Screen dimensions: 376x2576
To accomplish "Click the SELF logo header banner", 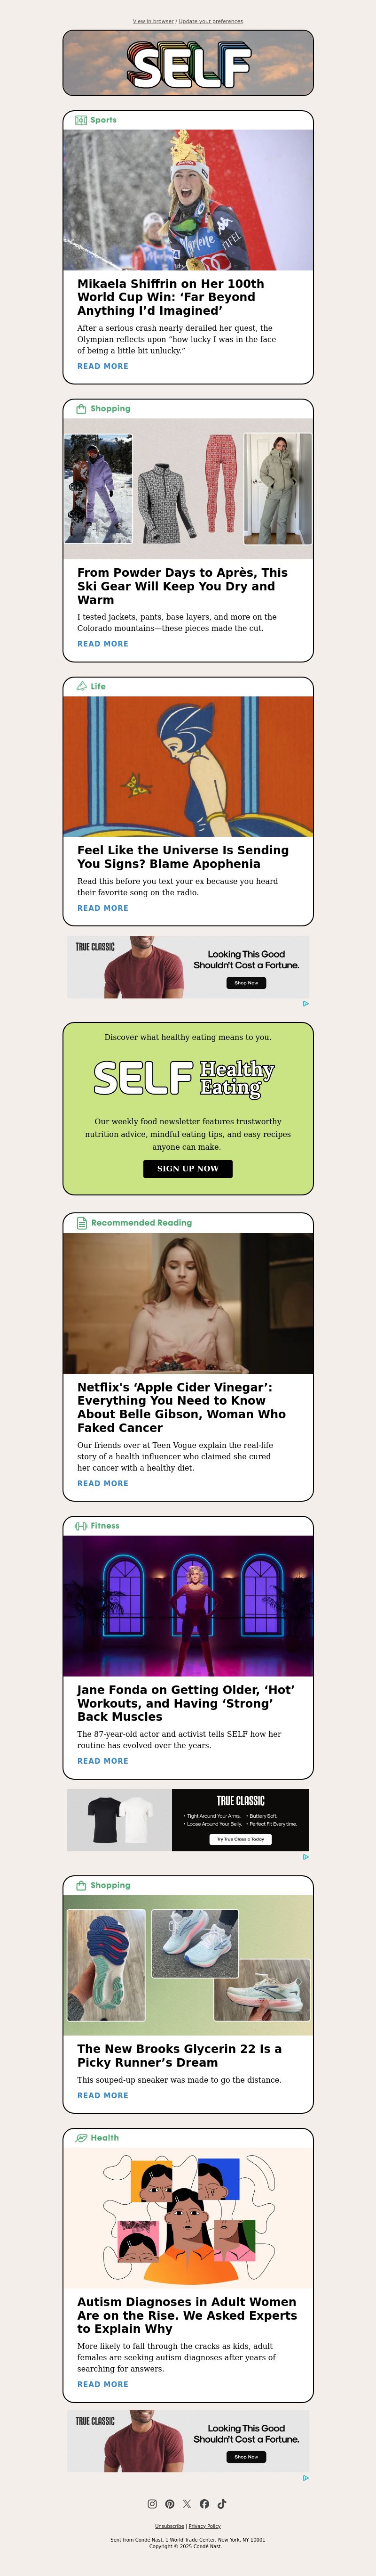I will point(188,63).
